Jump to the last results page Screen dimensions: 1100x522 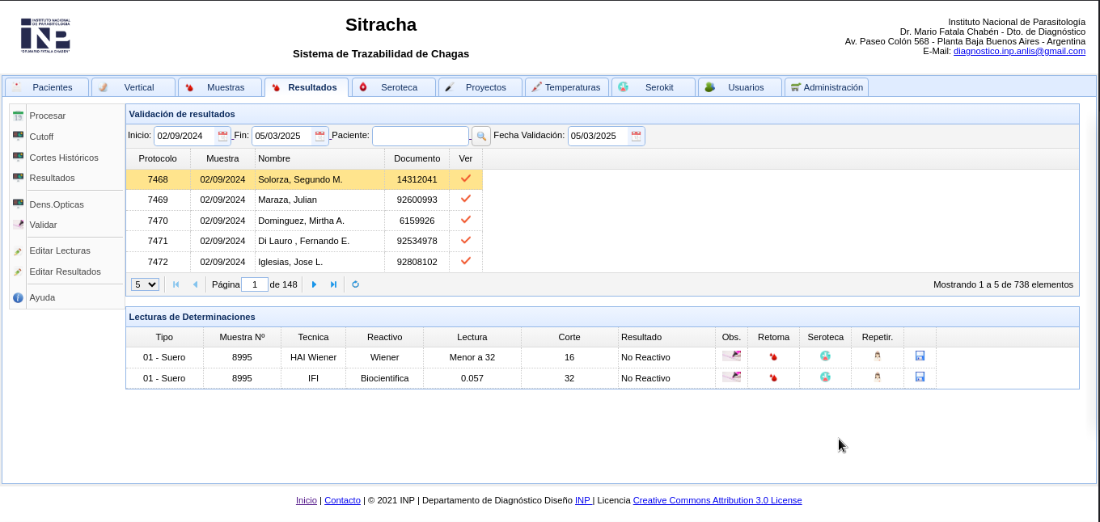point(333,284)
